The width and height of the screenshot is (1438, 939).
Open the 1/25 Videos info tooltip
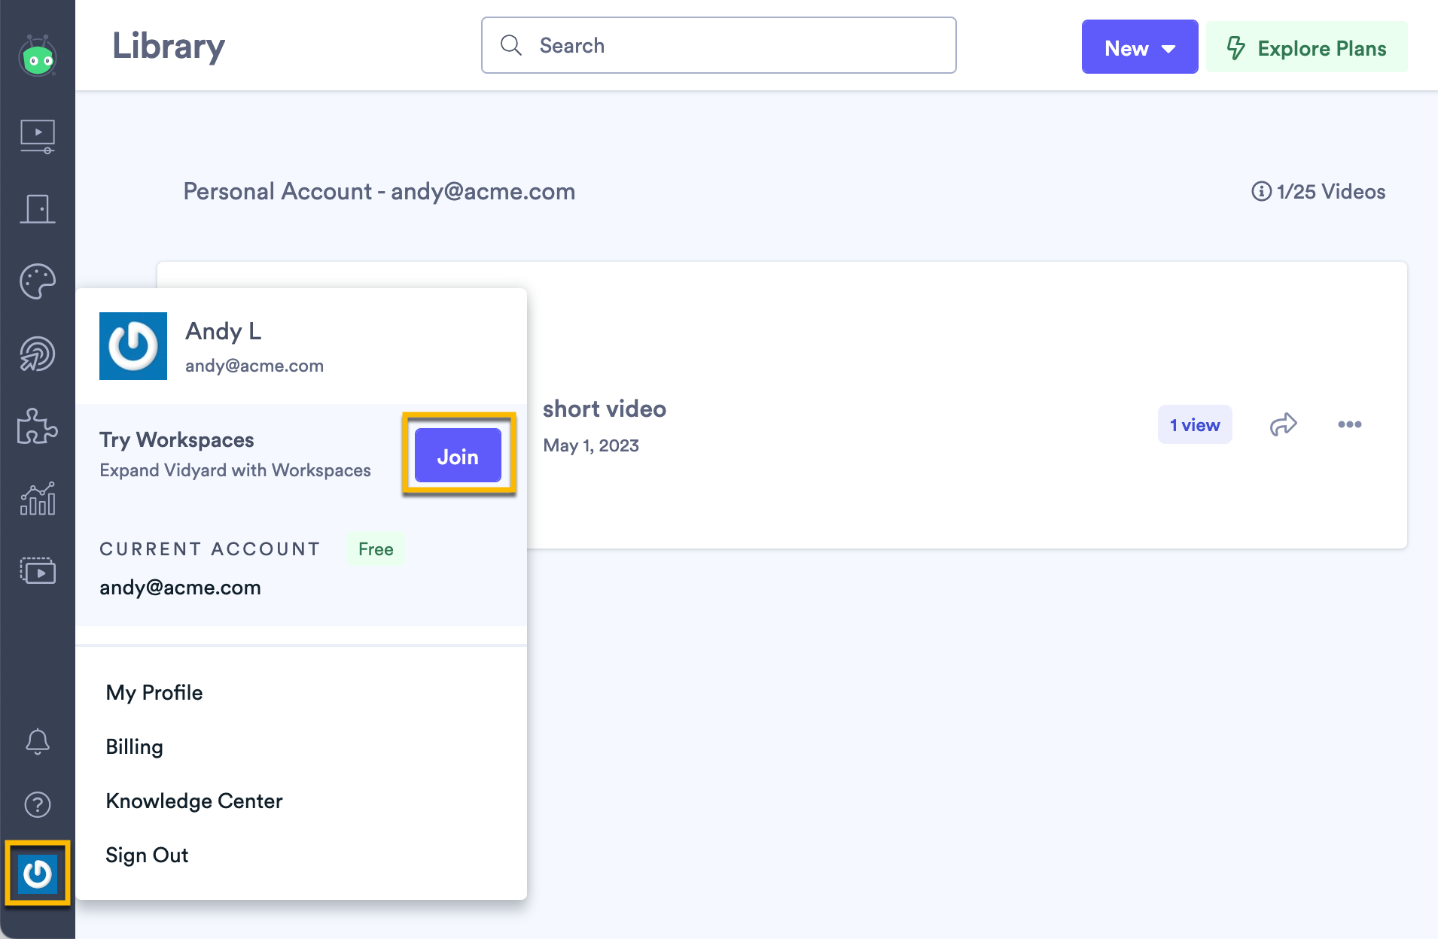click(1260, 191)
